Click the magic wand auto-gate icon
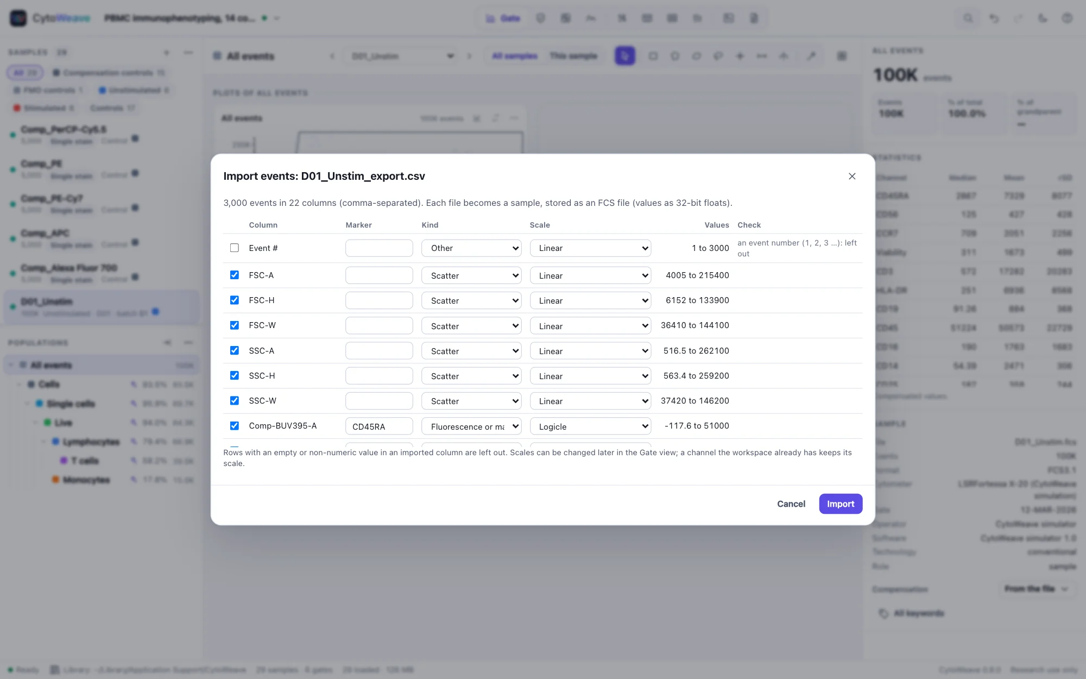This screenshot has width=1086, height=679. (x=811, y=56)
